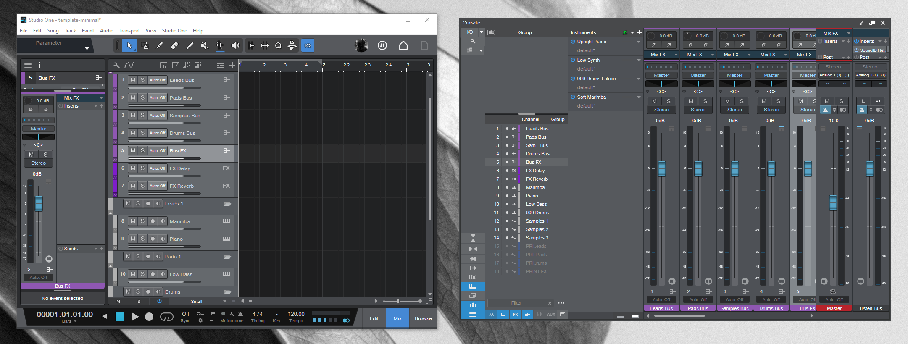
Task: Show automation with the curve icon
Action: (x=129, y=65)
